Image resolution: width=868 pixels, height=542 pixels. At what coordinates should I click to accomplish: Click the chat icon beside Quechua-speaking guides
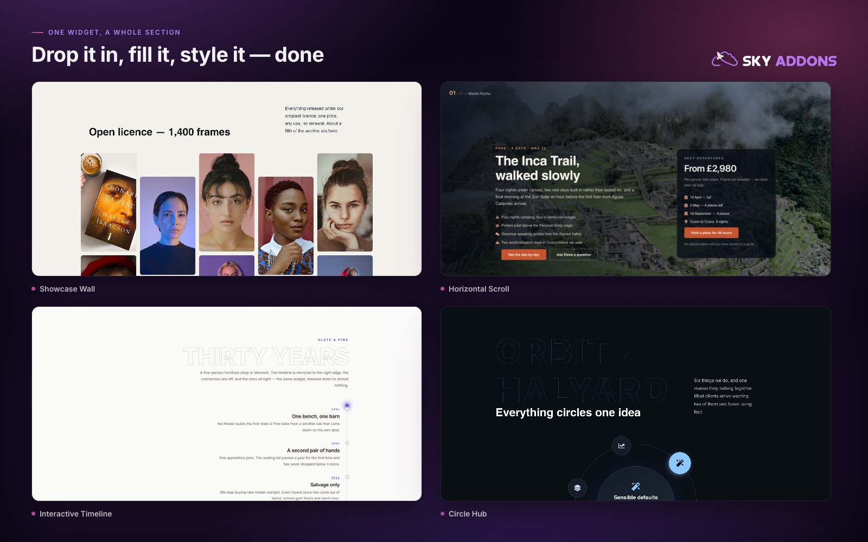[x=497, y=234]
